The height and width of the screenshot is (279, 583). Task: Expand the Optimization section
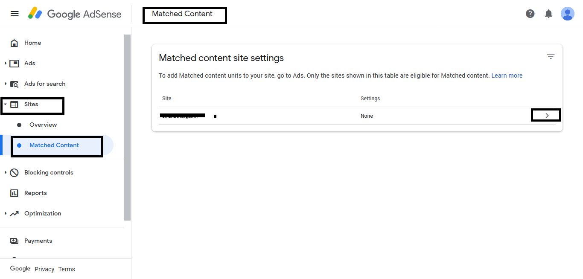pyautogui.click(x=6, y=213)
